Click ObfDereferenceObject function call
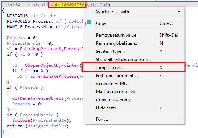 38,98
